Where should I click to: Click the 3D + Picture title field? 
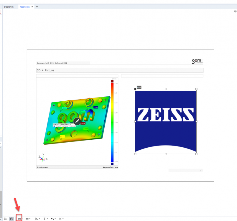[x=120, y=70]
